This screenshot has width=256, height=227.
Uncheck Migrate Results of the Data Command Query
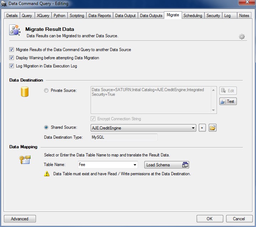pyautogui.click(x=12, y=50)
